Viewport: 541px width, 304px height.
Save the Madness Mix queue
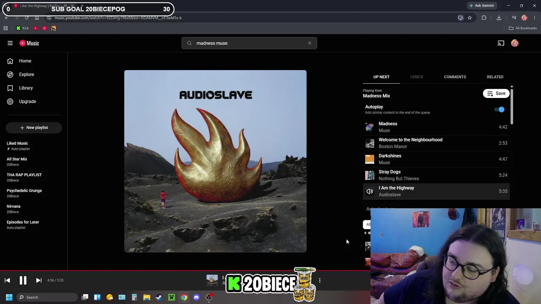(x=496, y=93)
